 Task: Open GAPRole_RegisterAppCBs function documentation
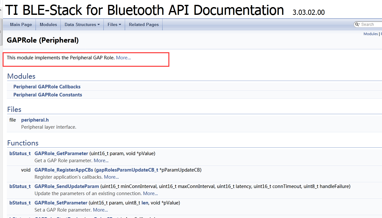(64, 170)
